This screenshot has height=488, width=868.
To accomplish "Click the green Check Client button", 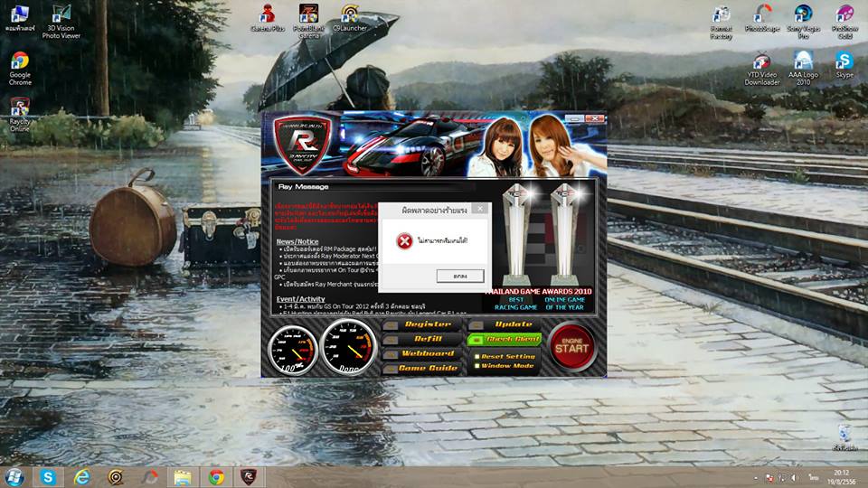I will 505,339.
